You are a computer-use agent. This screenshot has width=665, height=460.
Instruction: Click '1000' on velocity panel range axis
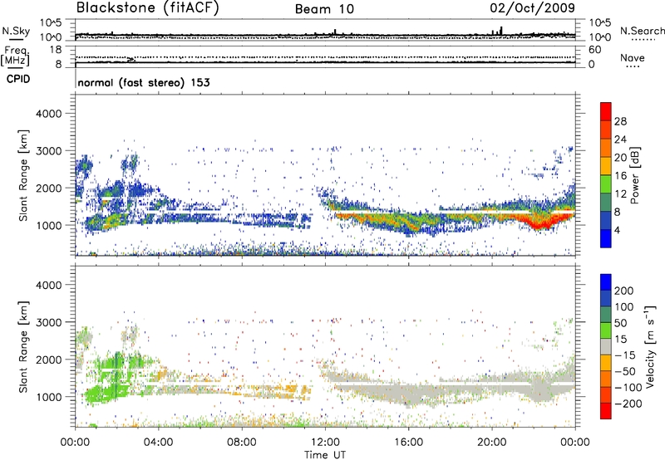48,397
